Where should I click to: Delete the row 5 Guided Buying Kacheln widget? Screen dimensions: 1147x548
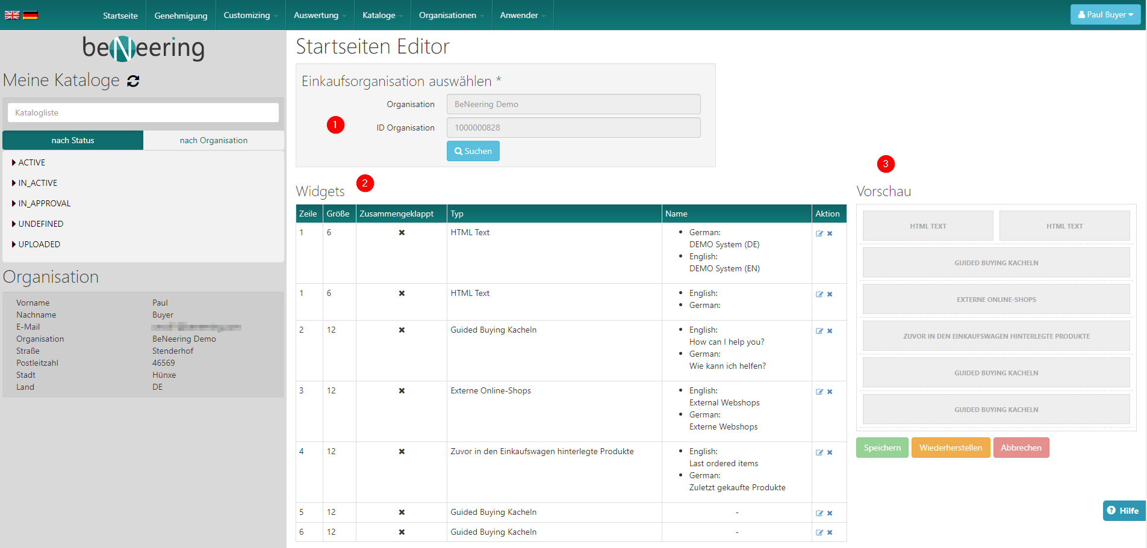[830, 513]
